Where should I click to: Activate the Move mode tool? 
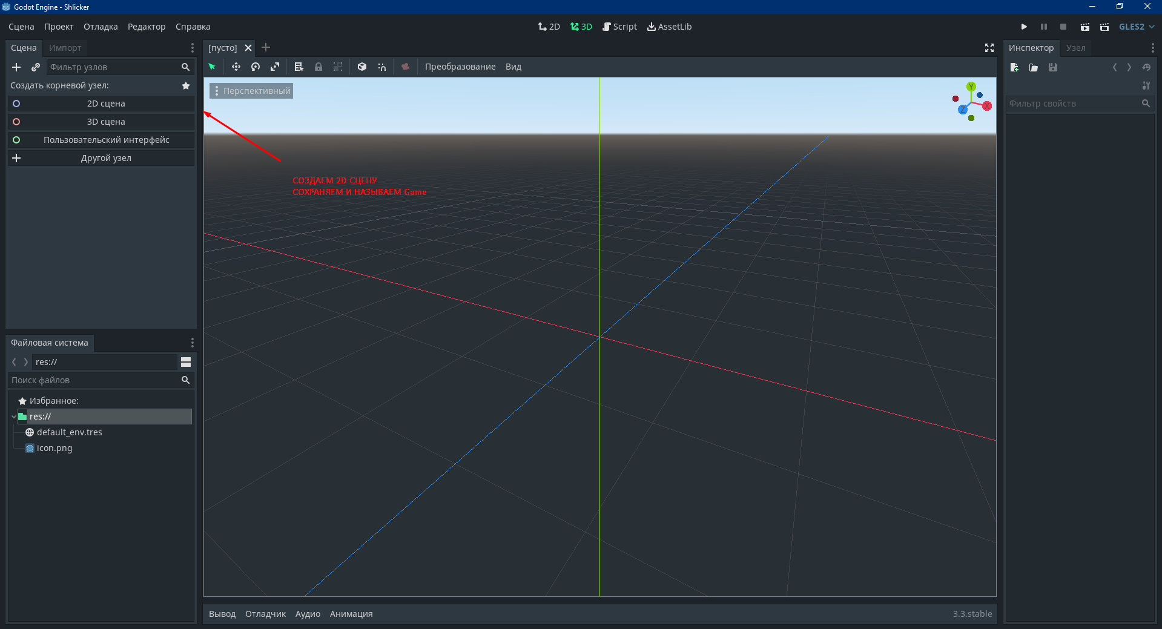[236, 67]
